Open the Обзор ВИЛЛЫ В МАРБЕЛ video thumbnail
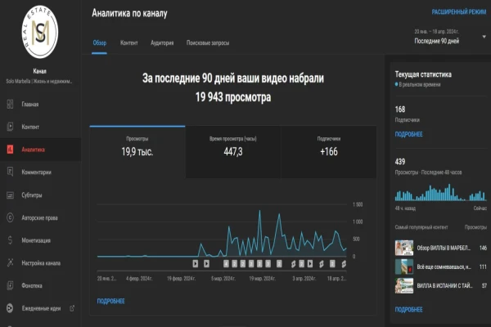Screen dimensions: 491x327 pyautogui.click(x=404, y=248)
